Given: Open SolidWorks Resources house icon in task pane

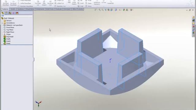Looking at the screenshot, I should tap(194, 17).
